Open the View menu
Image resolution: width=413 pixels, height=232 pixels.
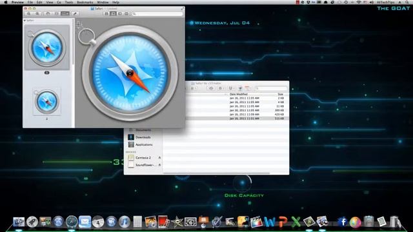(50, 2)
